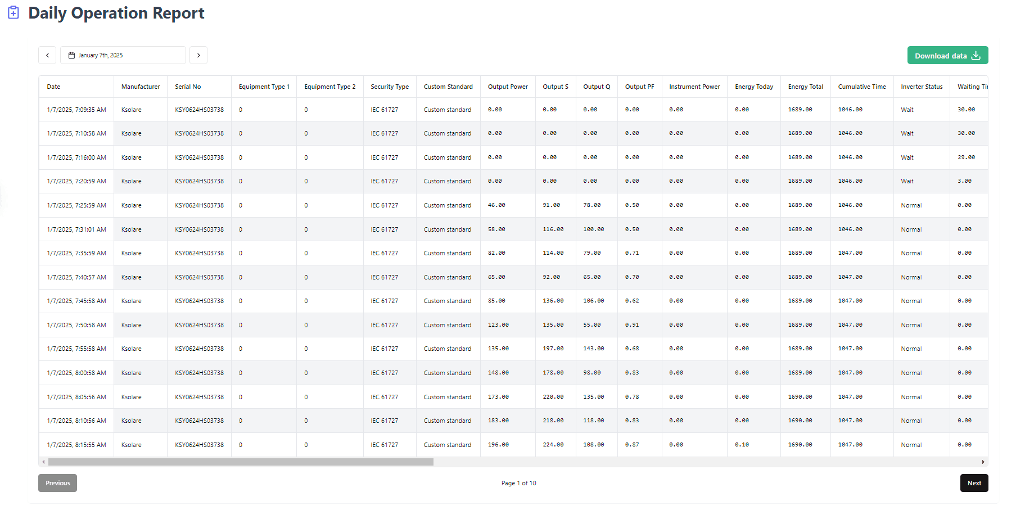Click the Equipment Type 1 column header

coord(264,87)
